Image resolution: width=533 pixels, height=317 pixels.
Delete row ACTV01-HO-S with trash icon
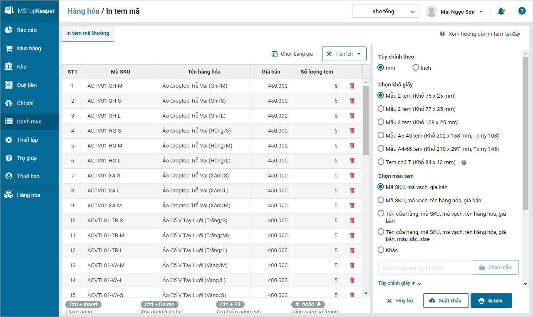(x=352, y=131)
